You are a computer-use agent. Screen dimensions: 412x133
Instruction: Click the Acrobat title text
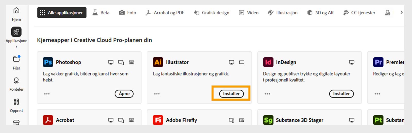[65, 120]
